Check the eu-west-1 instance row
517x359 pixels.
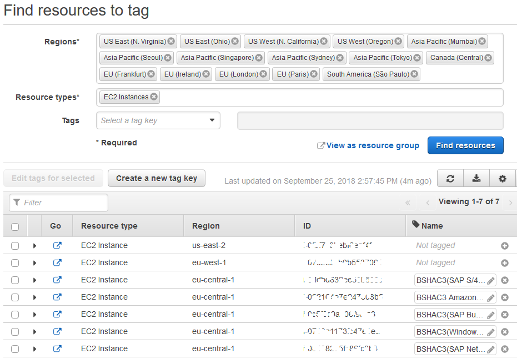(15, 262)
